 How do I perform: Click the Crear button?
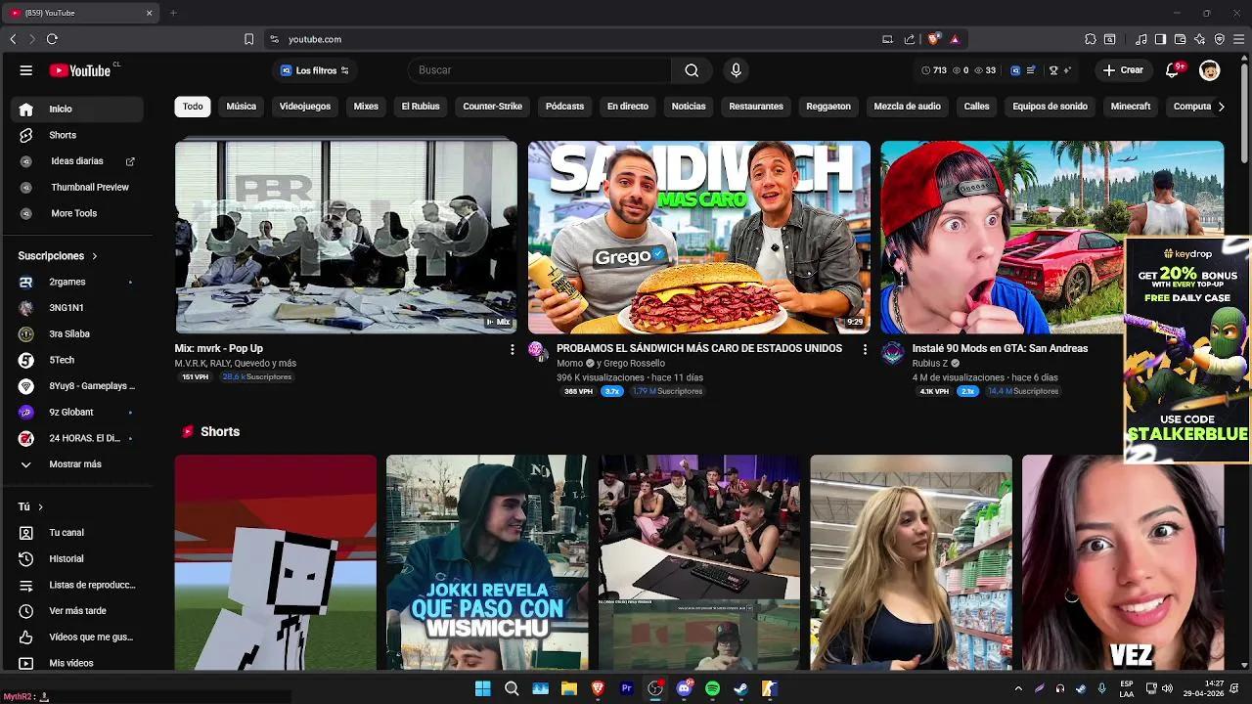coord(1123,70)
